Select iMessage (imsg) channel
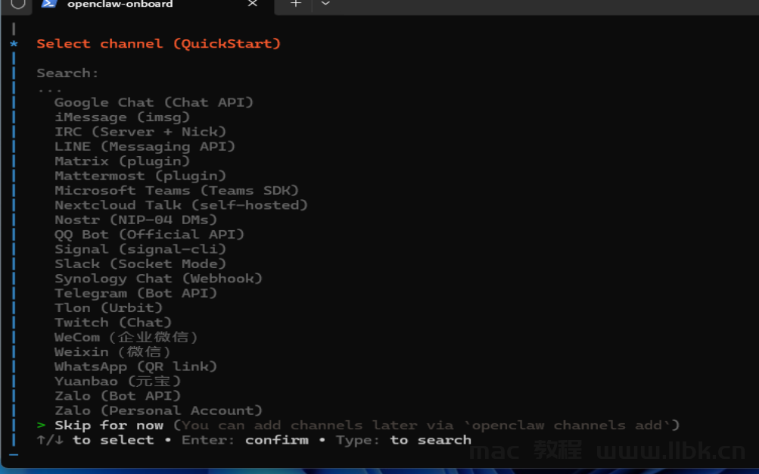 122,117
